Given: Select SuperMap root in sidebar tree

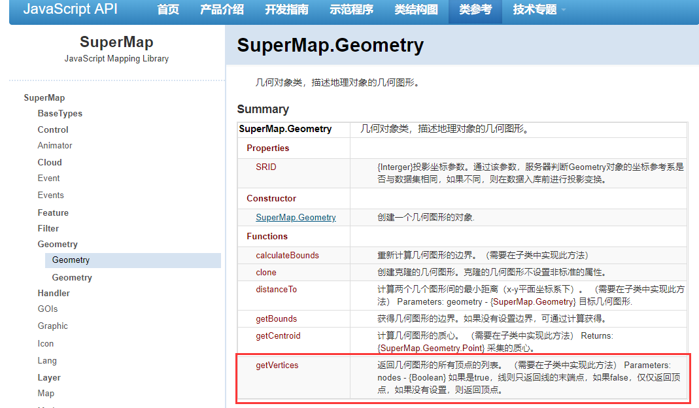Looking at the screenshot, I should (44, 97).
